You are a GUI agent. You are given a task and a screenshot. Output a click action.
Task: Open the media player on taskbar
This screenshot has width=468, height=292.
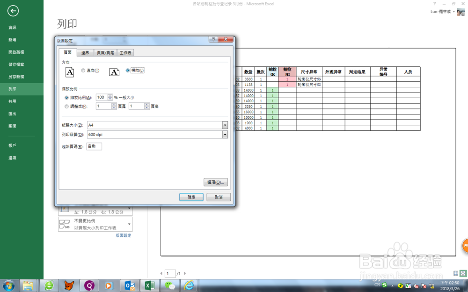(109, 286)
